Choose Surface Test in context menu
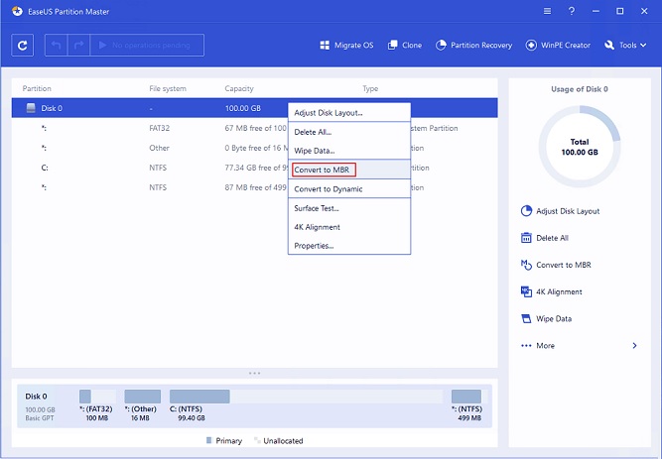Screen dimensions: 662x459 click(349, 208)
